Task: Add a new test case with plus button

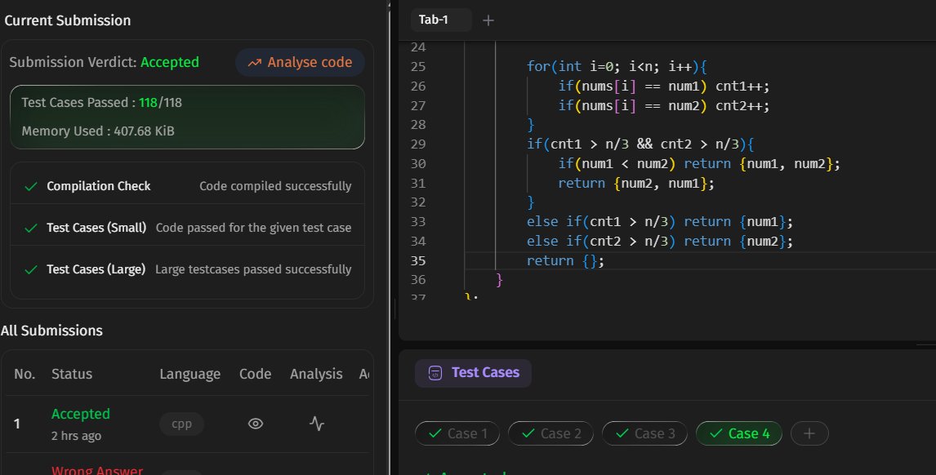Action: point(809,434)
